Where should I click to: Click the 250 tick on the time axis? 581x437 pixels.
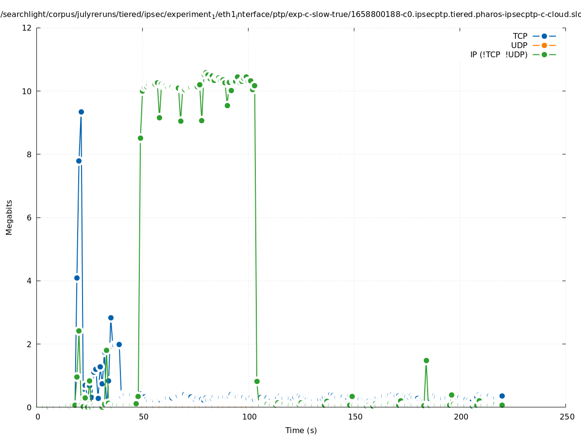566,417
